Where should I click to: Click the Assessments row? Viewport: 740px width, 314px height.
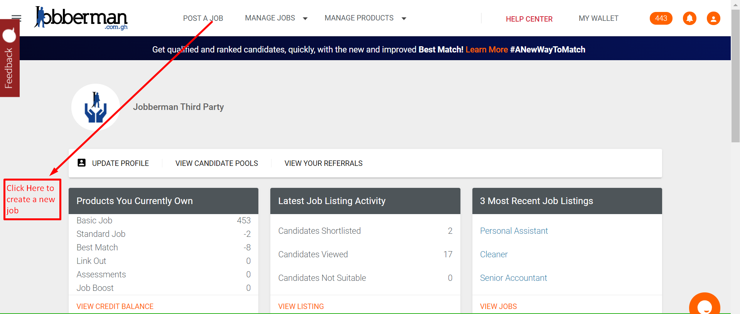(164, 274)
